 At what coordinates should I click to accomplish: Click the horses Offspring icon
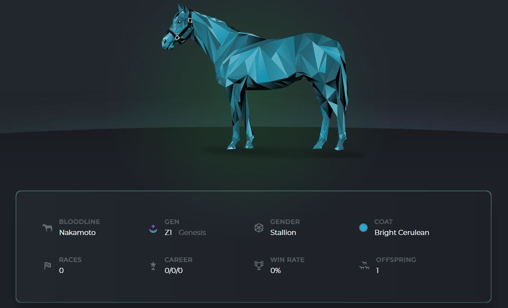[x=364, y=266]
